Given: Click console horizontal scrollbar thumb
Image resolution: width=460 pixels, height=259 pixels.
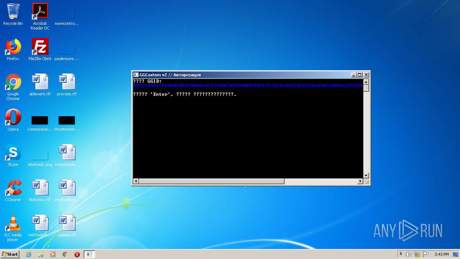Looking at the screenshot, I should 212,181.
